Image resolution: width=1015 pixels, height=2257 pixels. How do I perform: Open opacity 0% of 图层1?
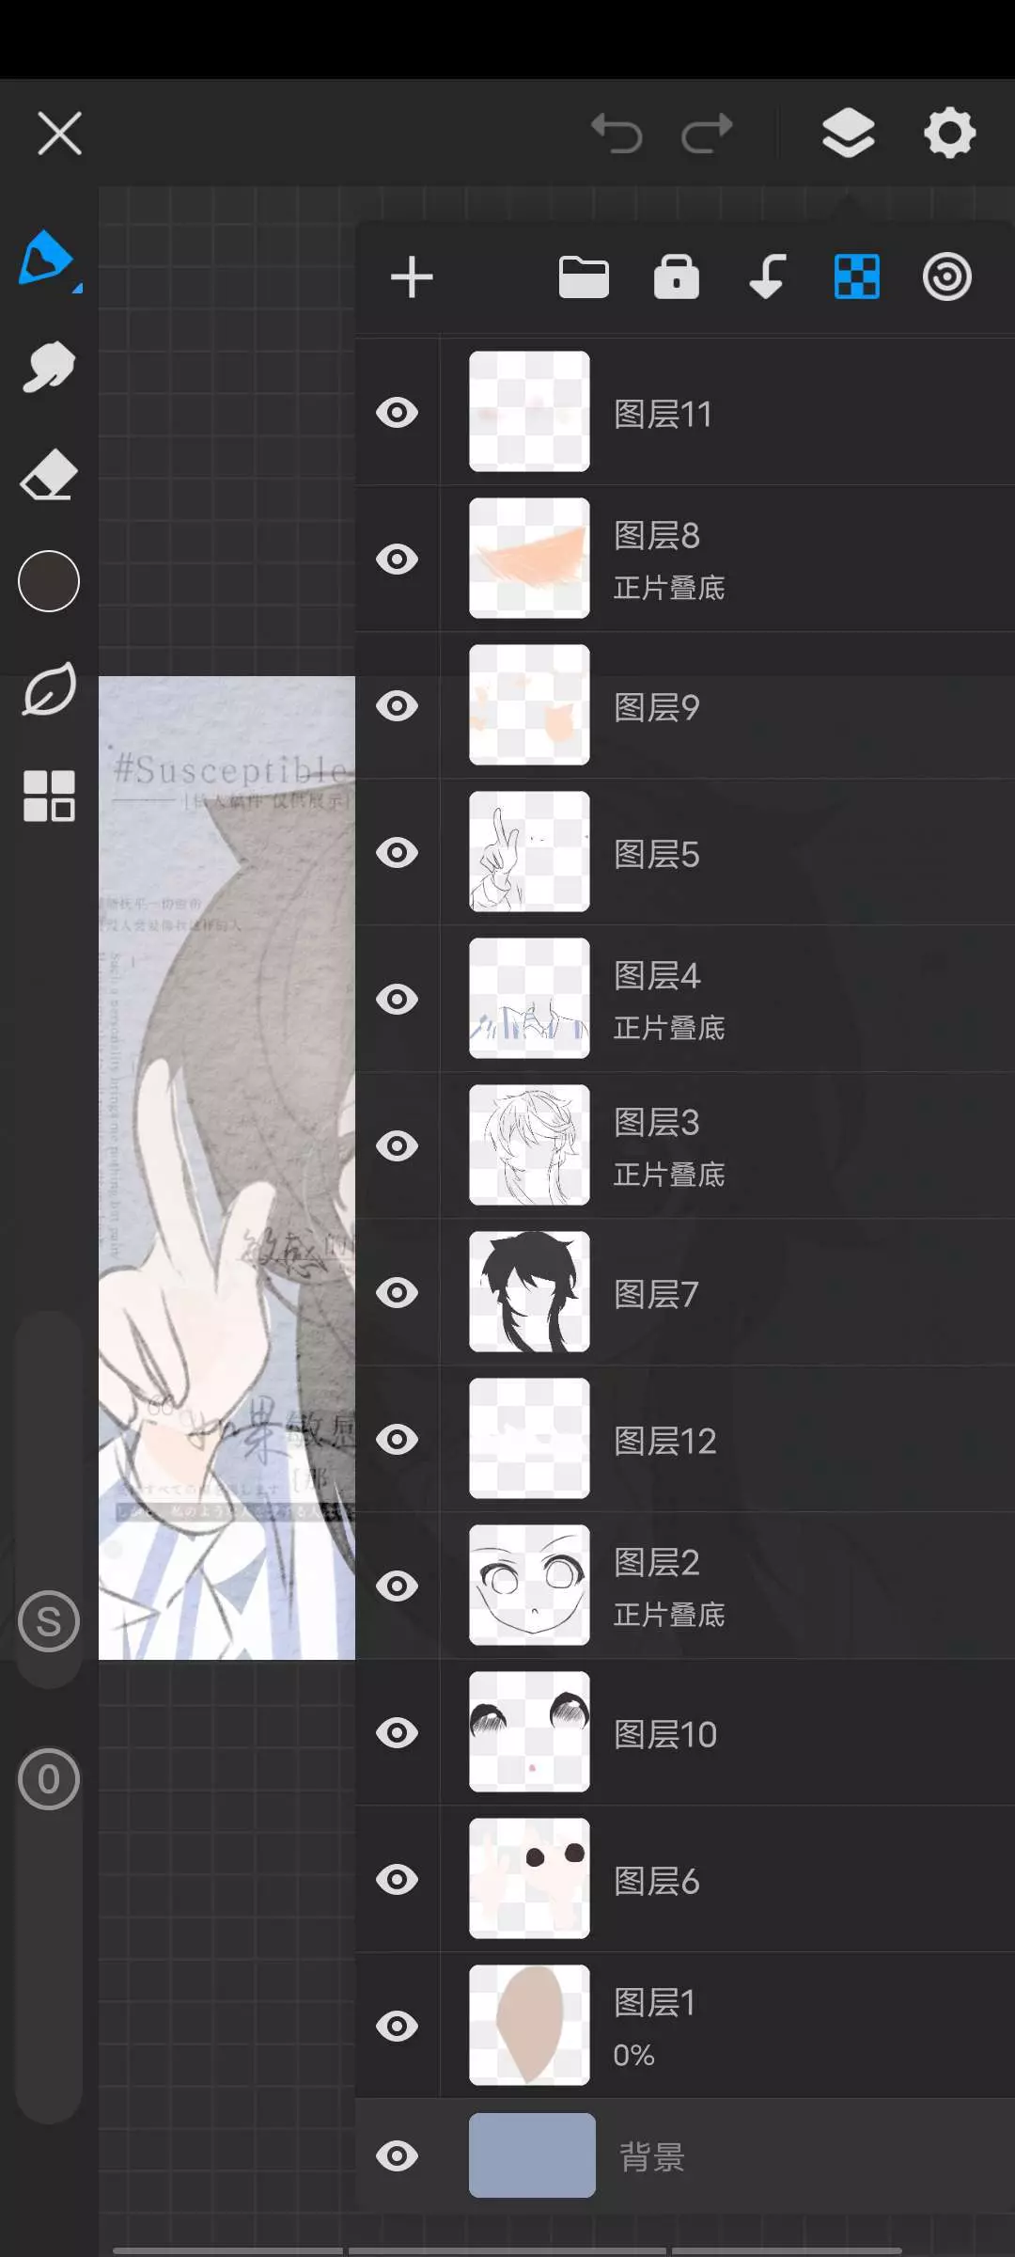pyautogui.click(x=634, y=2056)
